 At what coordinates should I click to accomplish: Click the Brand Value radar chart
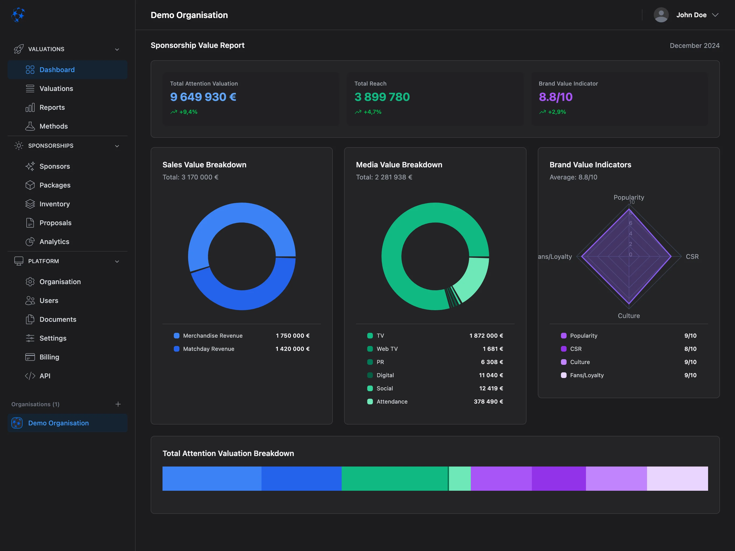point(629,257)
